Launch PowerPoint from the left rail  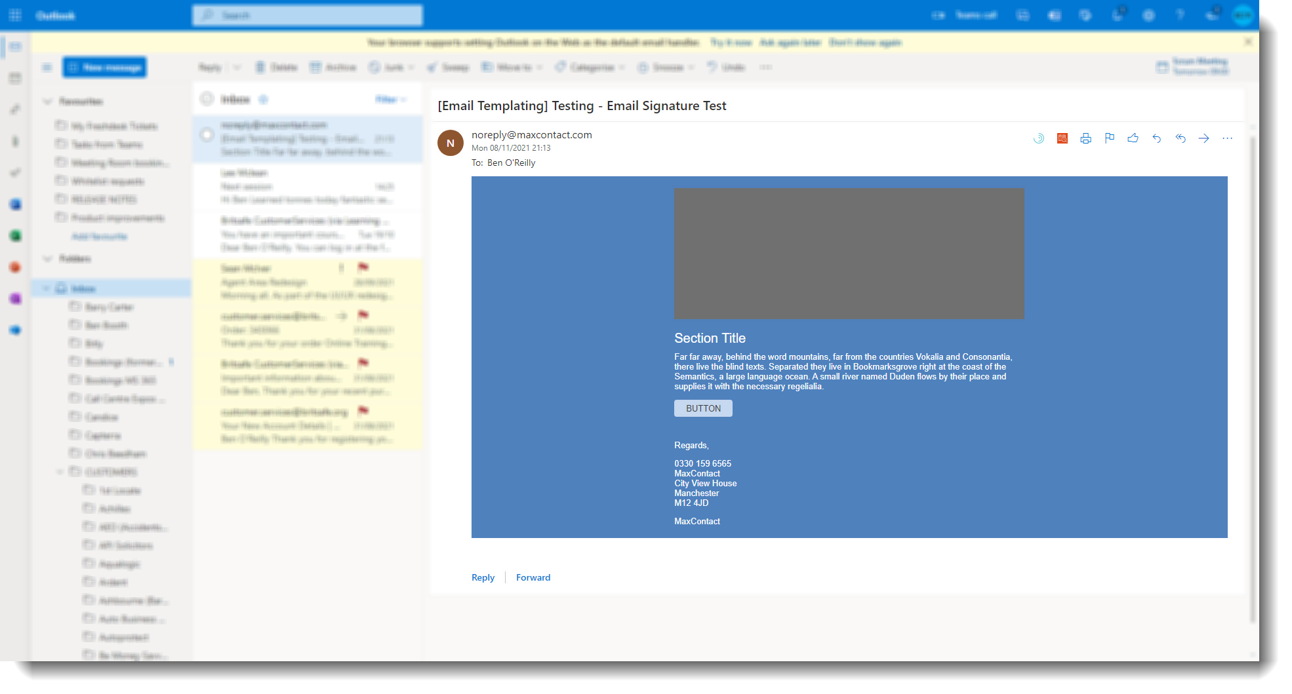point(16,267)
